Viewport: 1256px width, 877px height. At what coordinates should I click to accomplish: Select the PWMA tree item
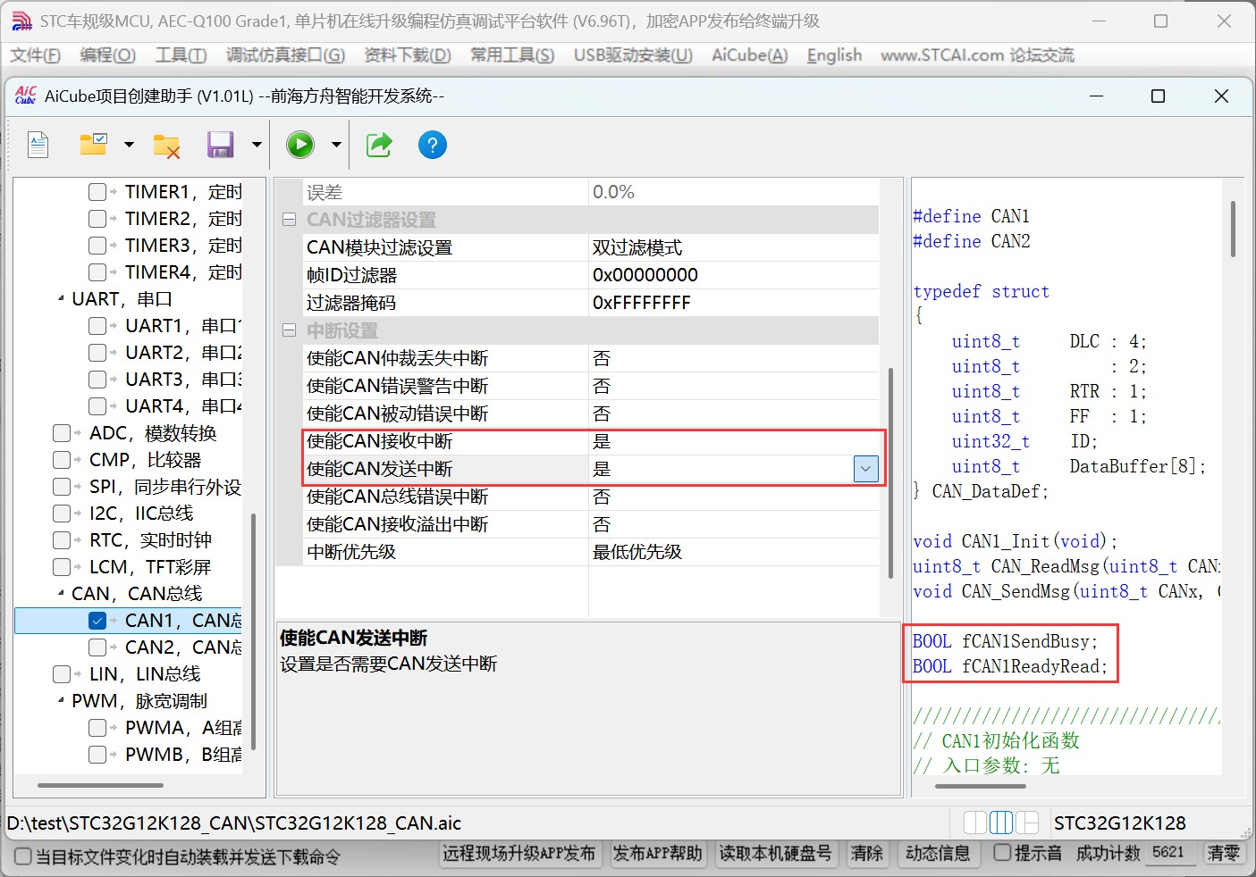point(183,728)
